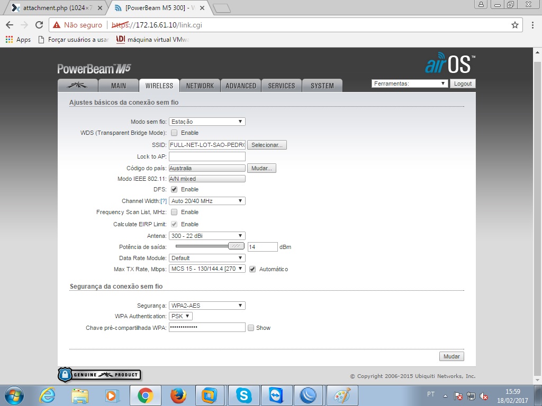This screenshot has height=406, width=542.
Task: Open Paint from the taskbar
Action: 342,395
